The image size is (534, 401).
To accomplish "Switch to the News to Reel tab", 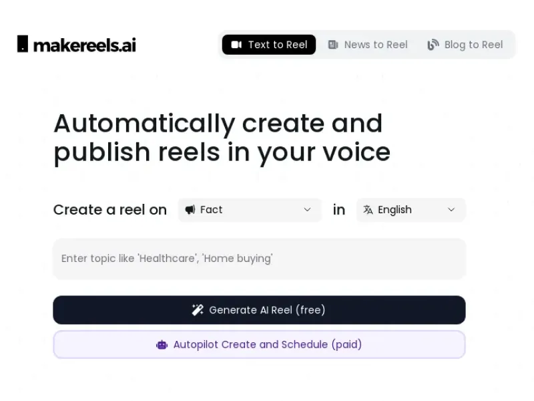I will click(368, 45).
